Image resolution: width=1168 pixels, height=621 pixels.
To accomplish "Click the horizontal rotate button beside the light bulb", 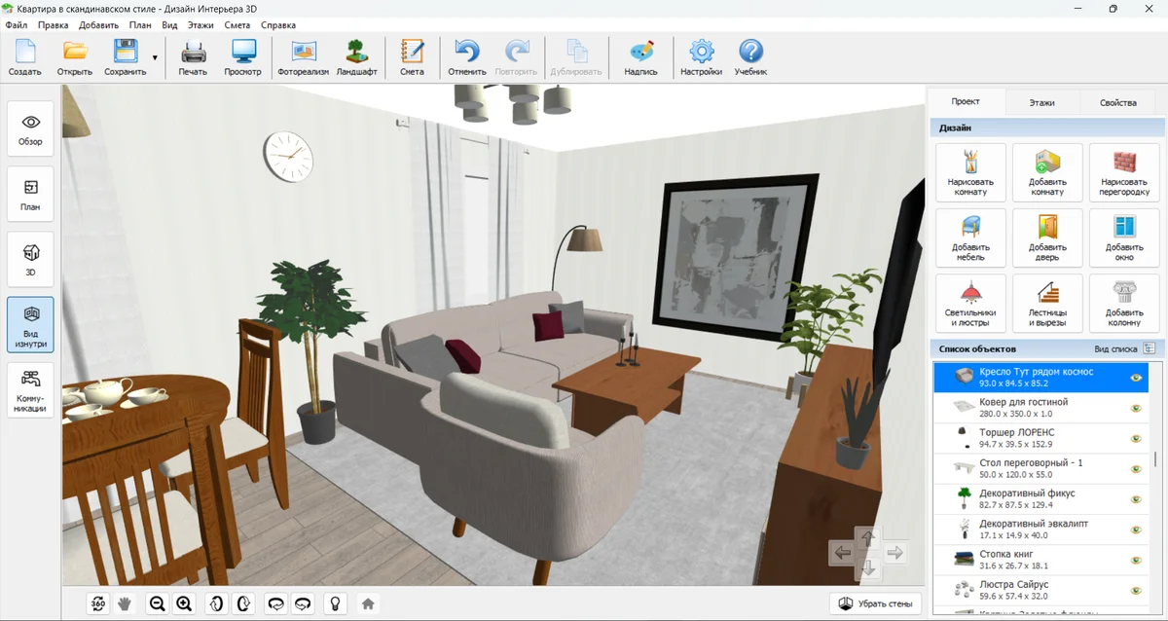I will tap(303, 603).
